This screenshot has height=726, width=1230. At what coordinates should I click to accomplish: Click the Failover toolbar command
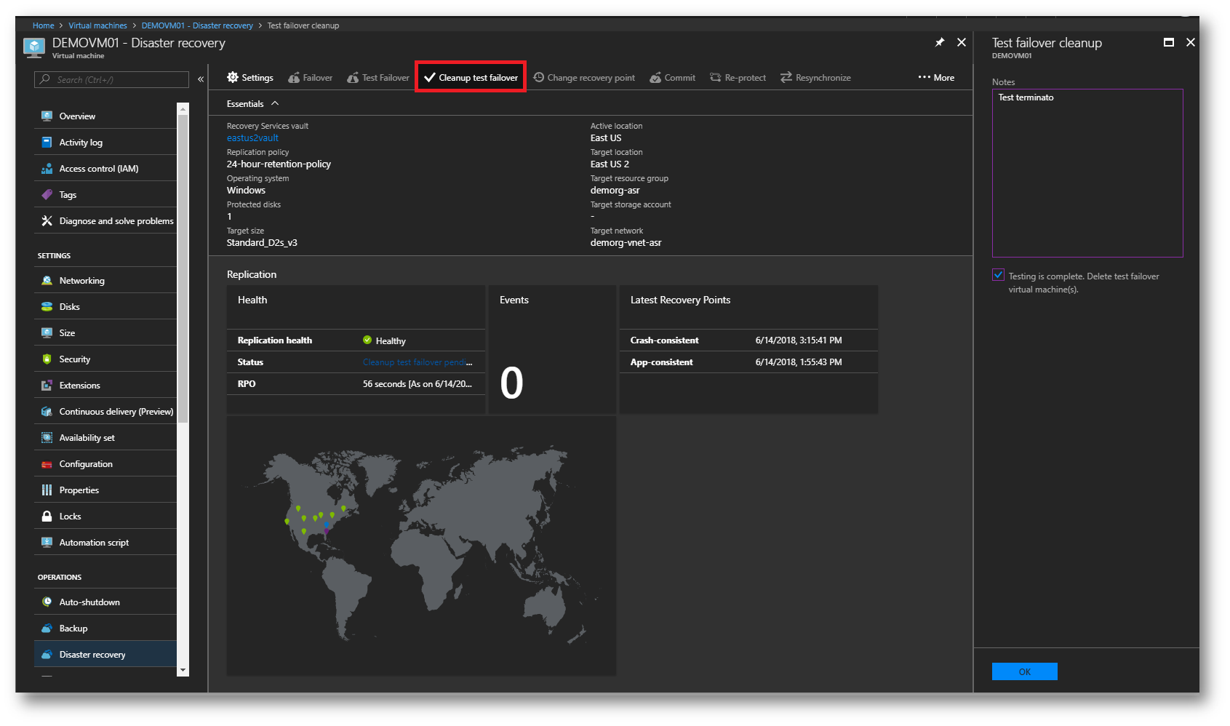[x=311, y=77]
